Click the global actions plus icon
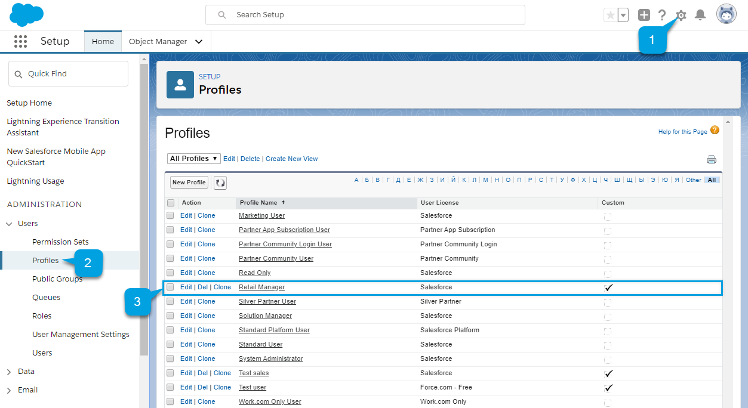This screenshot has width=748, height=408. coord(644,16)
